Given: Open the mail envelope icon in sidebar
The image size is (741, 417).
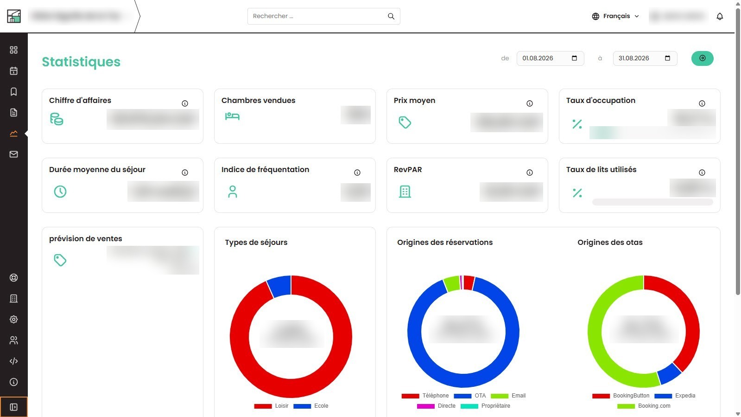Looking at the screenshot, I should point(14,154).
